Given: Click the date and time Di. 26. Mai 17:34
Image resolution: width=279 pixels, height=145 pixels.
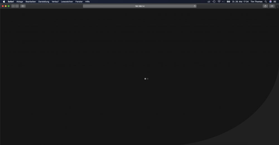Looking at the screenshot, I should pyautogui.click(x=240, y=2).
